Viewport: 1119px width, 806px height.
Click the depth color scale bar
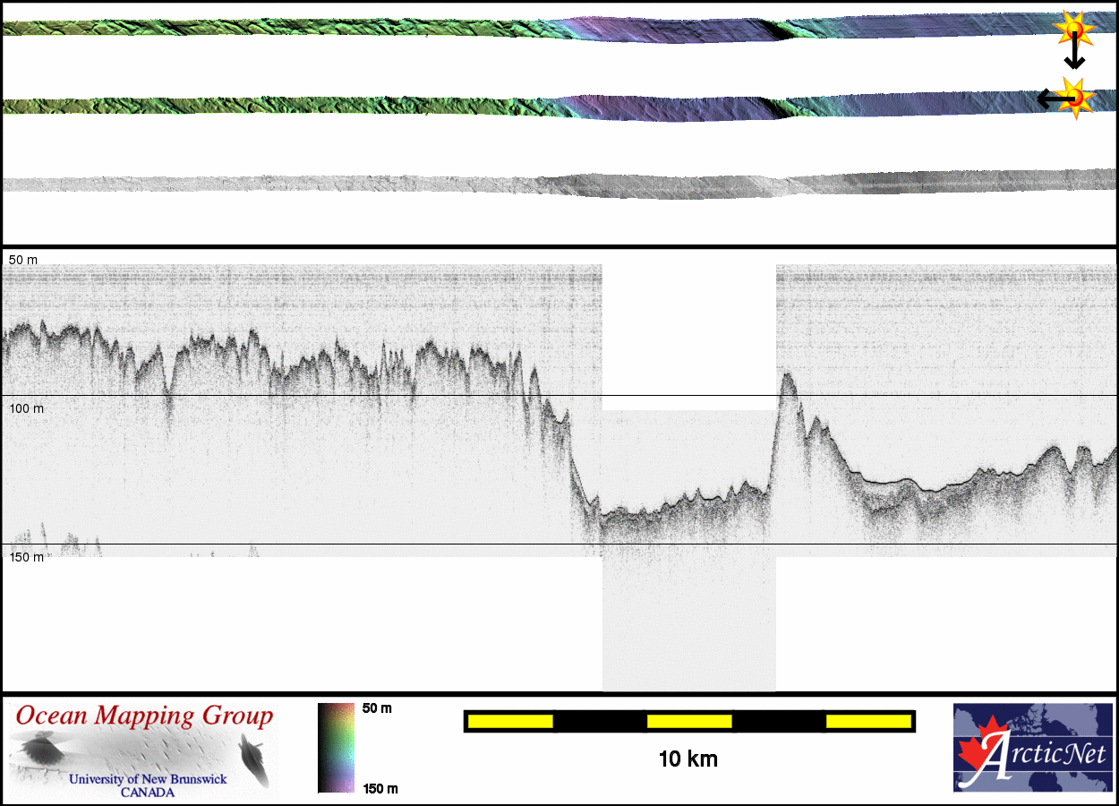click(337, 748)
